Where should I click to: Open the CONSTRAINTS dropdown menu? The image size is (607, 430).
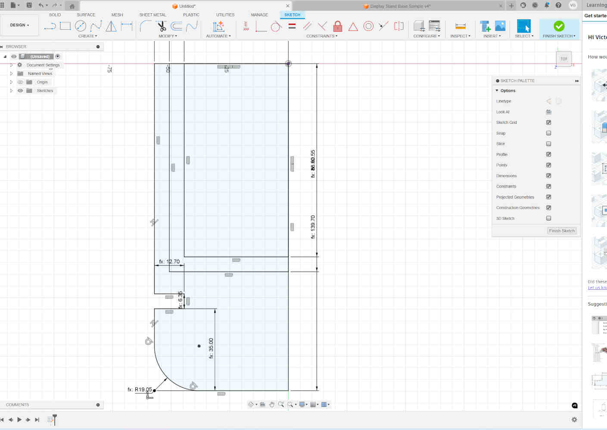[x=322, y=36]
